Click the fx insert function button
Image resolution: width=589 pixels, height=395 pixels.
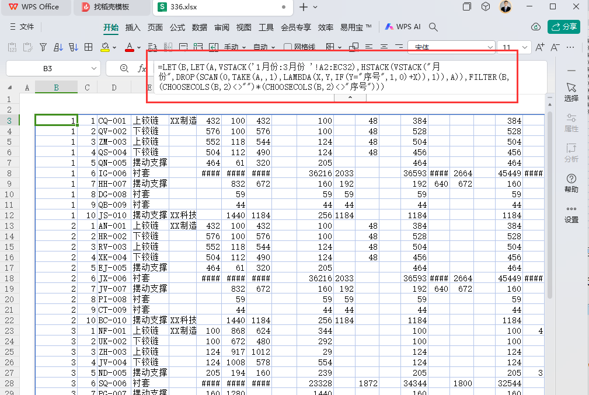[142, 68]
